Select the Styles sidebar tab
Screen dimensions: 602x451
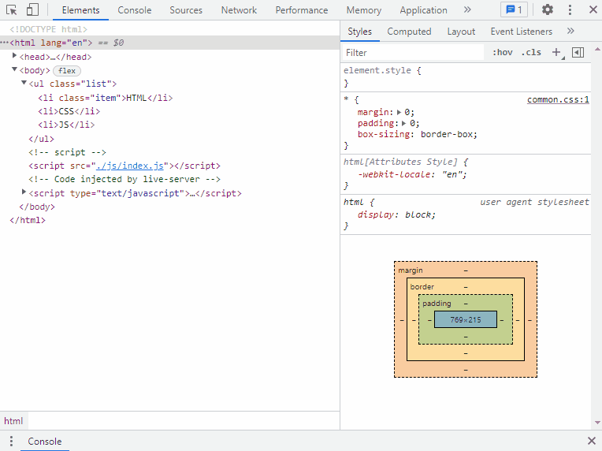pyautogui.click(x=360, y=32)
